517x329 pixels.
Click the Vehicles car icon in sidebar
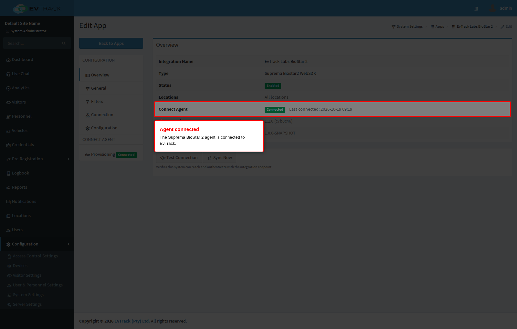point(8,131)
